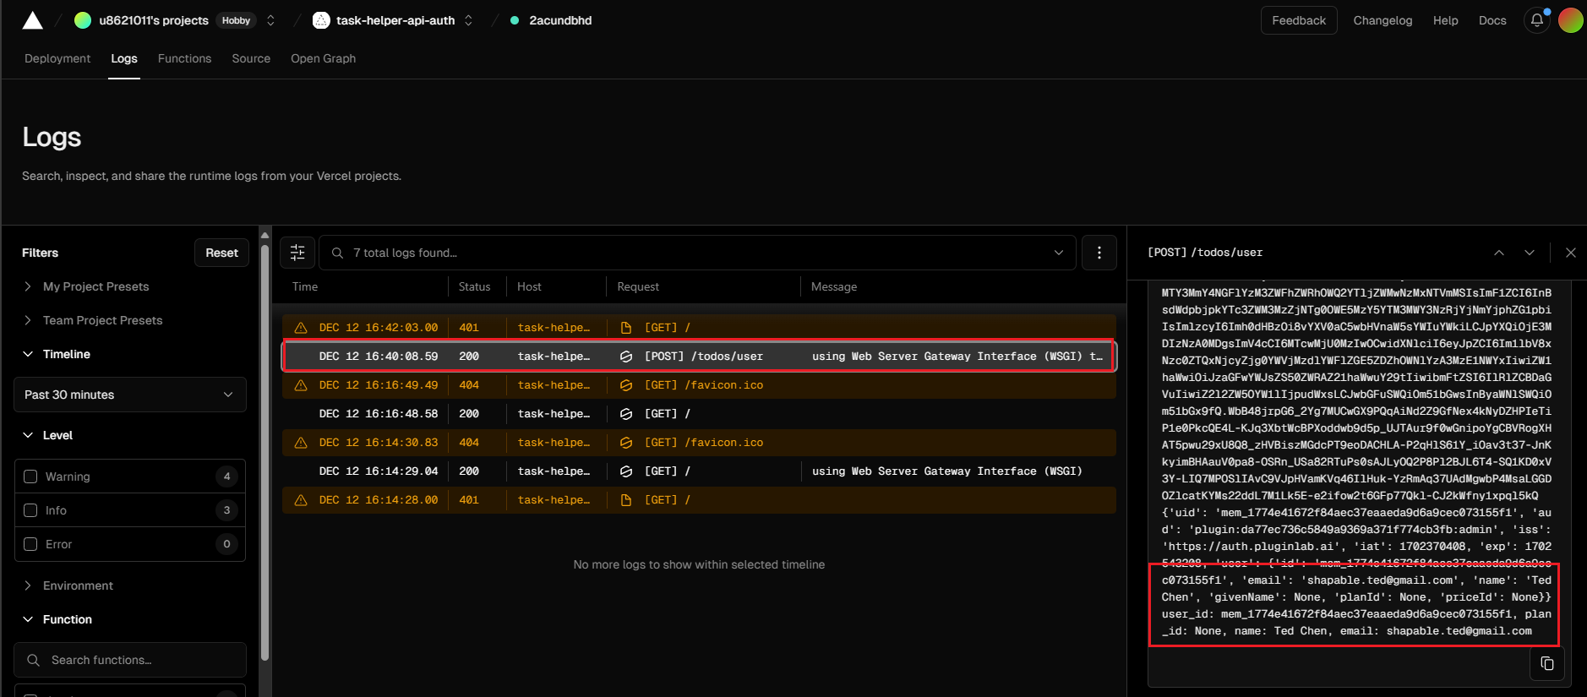Click the u8621011's projects green avatar
The width and height of the screenshot is (1587, 697).
pos(83,20)
